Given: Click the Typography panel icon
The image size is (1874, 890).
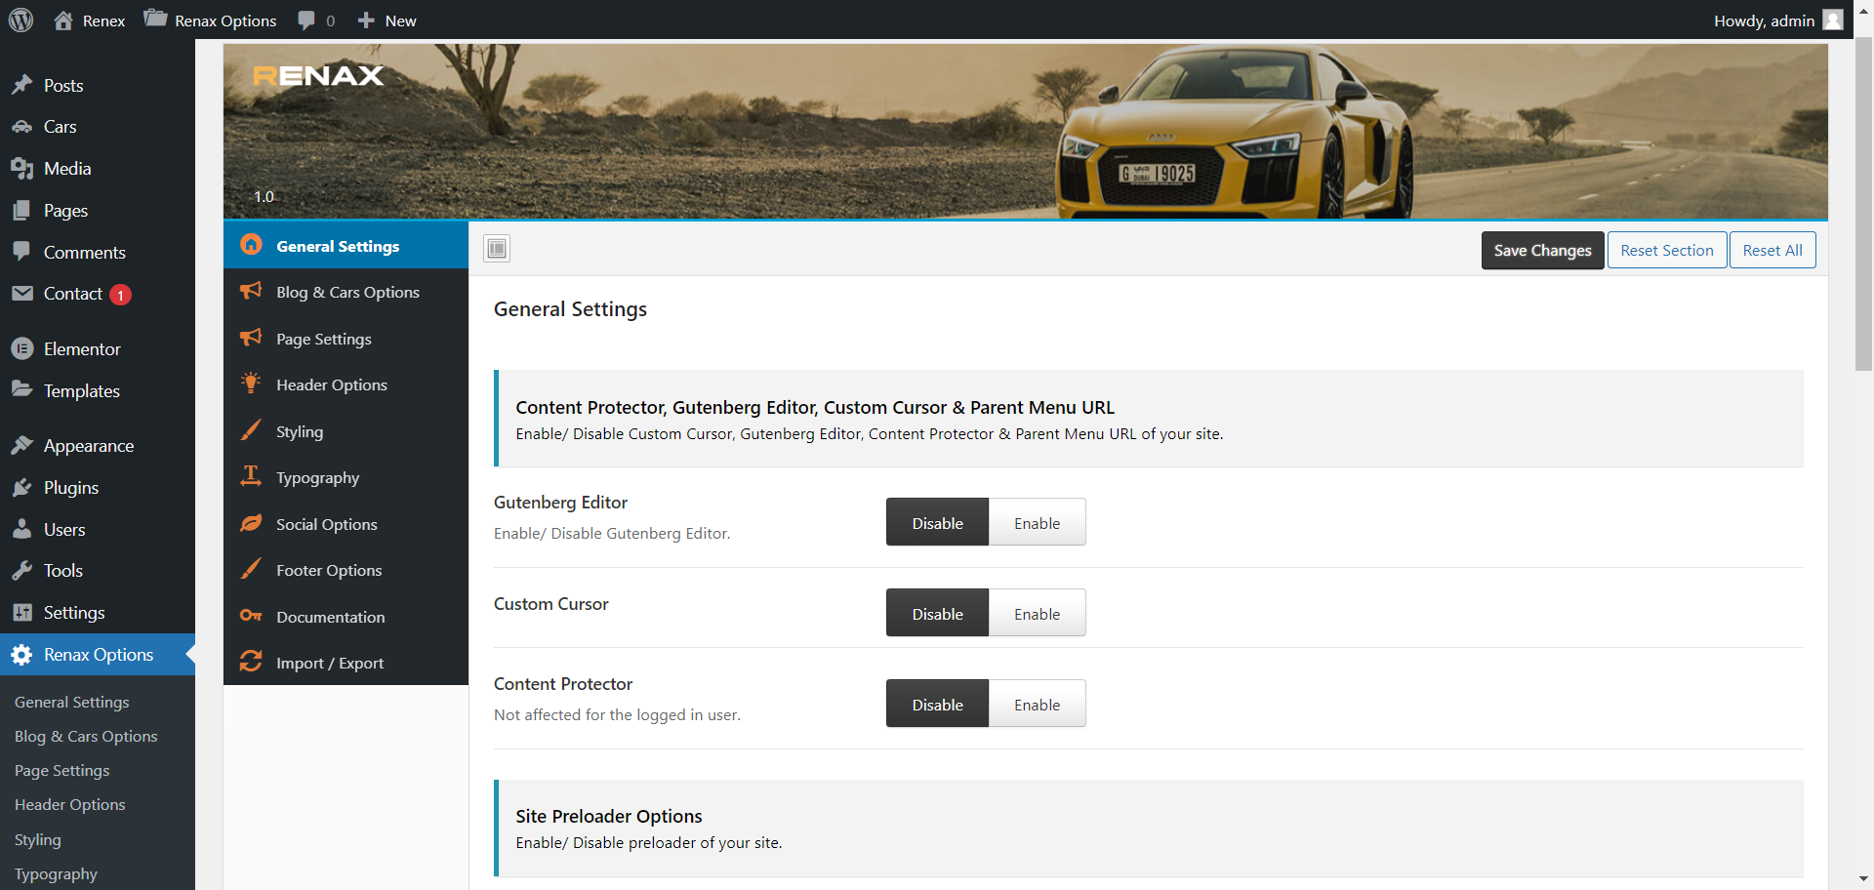Looking at the screenshot, I should point(251,476).
